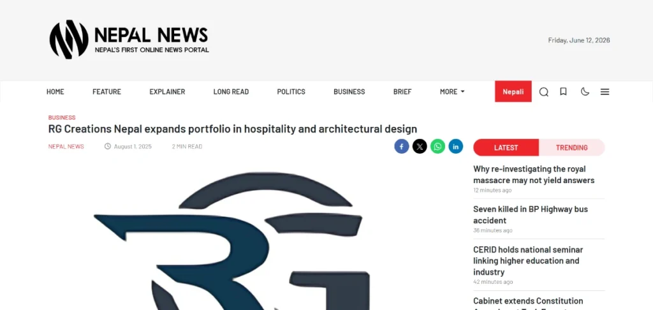Viewport: 653px width, 310px height.
Task: Open the royal massacre re-investigation article
Action: point(534,175)
